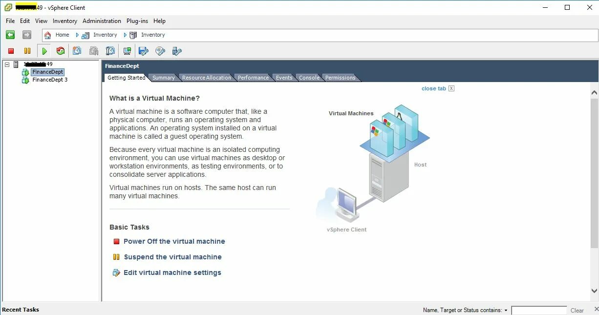Select FinanceDept in the inventory tree
The height and width of the screenshot is (315, 599).
click(48, 72)
